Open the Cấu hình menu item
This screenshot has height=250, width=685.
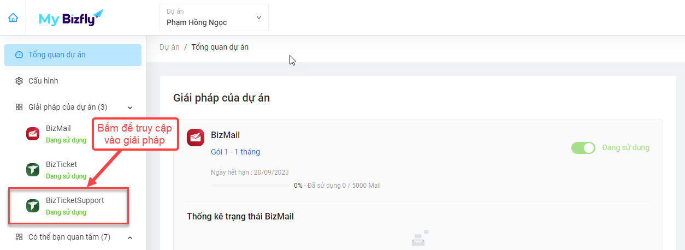(73, 81)
